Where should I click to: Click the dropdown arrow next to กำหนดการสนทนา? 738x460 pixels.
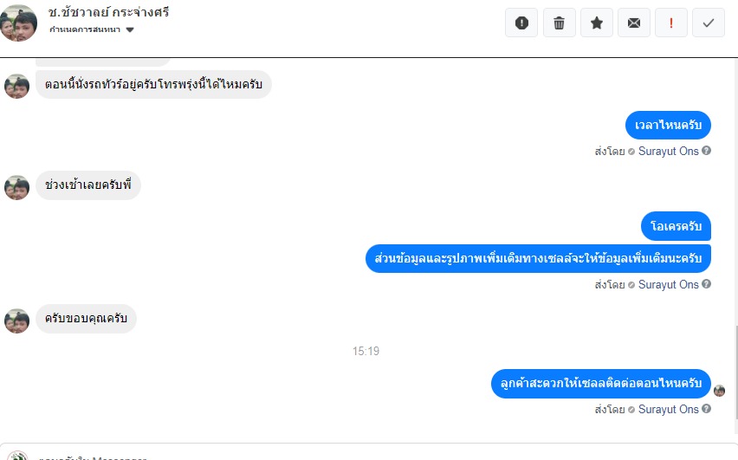coord(131,29)
